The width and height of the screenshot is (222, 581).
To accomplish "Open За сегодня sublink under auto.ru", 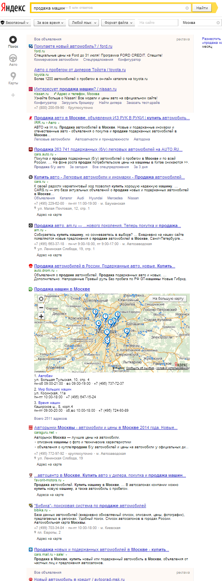I will [79, 167].
